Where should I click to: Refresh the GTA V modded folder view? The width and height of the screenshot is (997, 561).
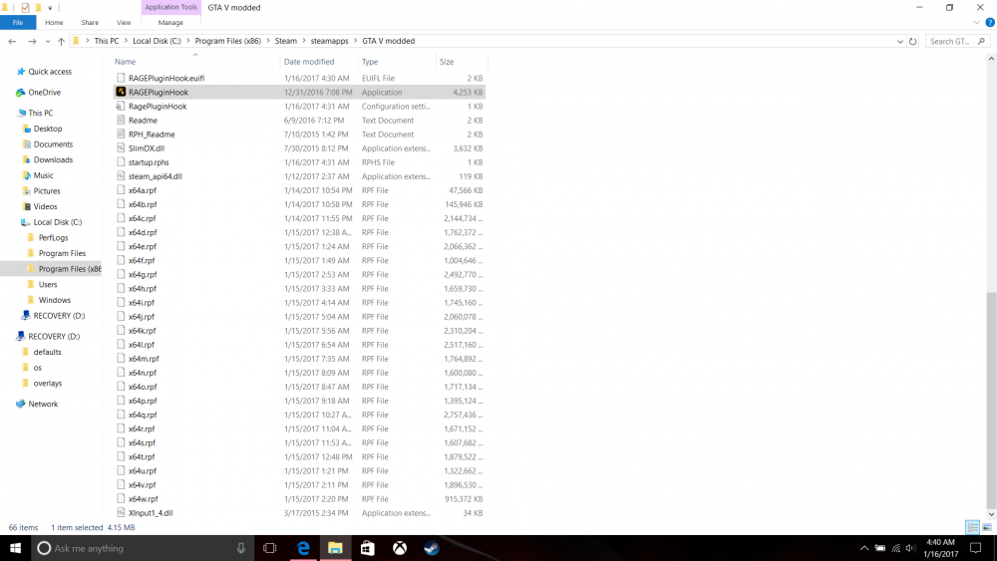pos(913,41)
